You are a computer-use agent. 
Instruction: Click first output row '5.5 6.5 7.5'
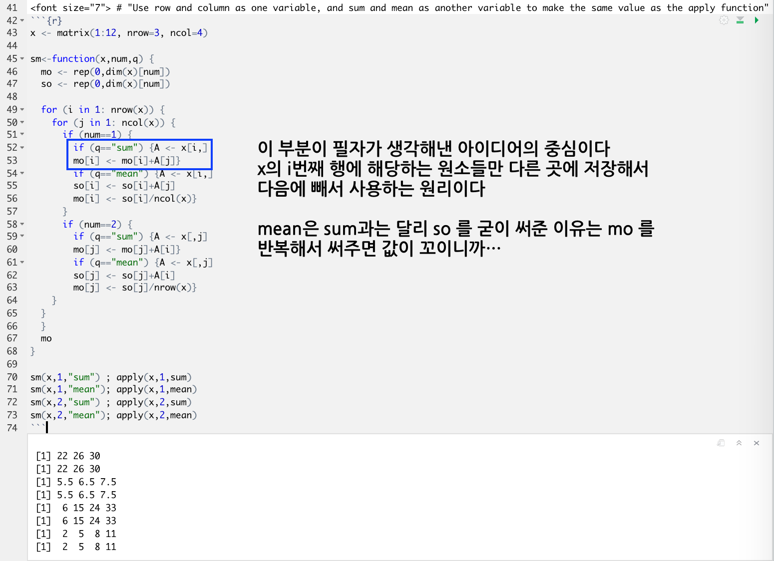(x=76, y=482)
